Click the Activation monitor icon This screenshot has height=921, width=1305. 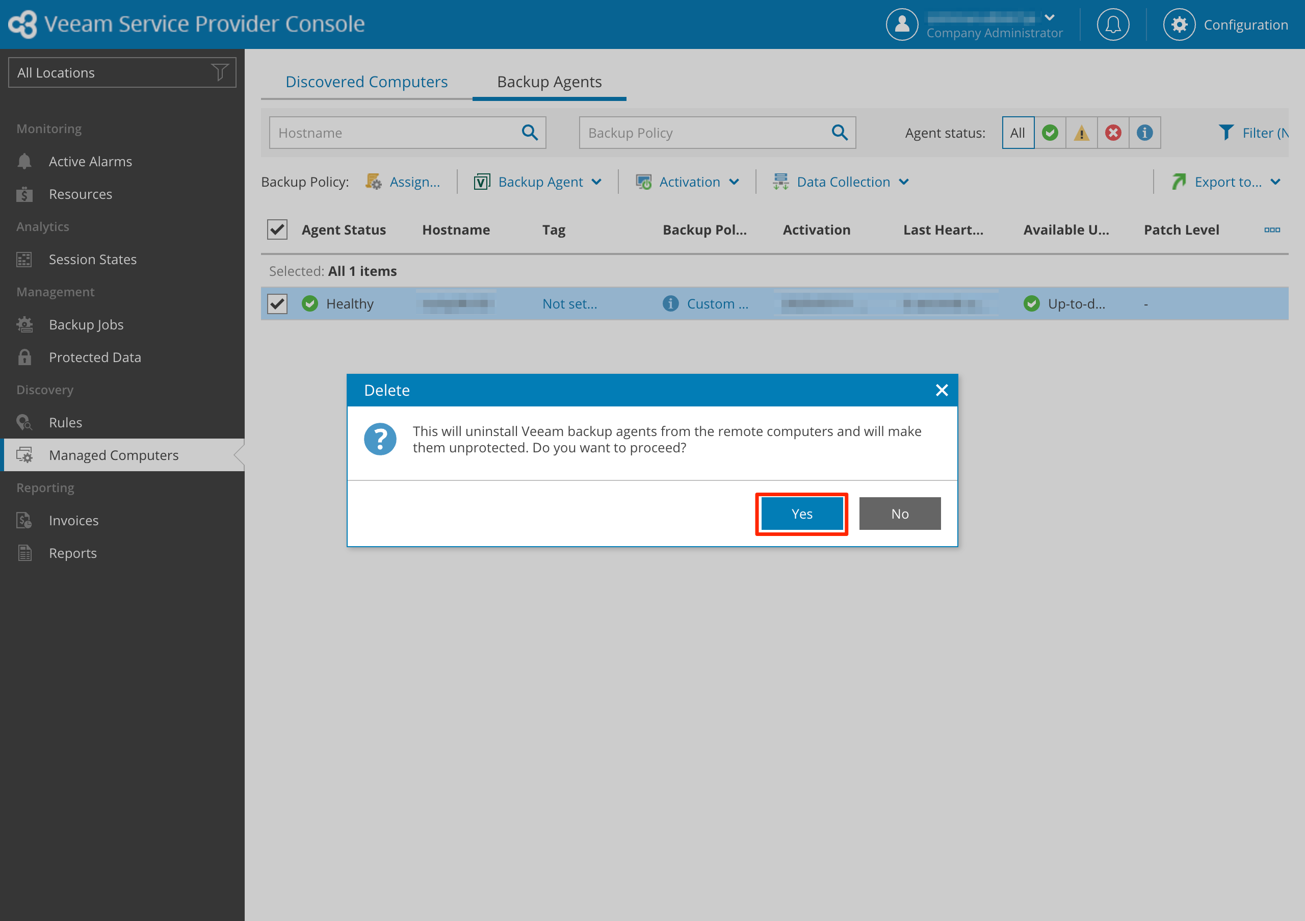tap(643, 182)
